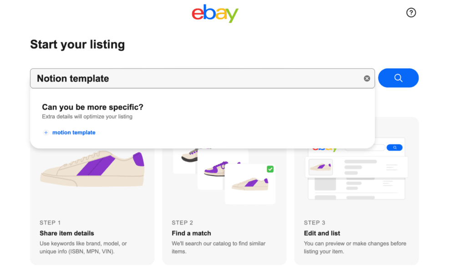This screenshot has height=280, width=466.
Task: Click the blue search magnifier button
Action: 398,78
